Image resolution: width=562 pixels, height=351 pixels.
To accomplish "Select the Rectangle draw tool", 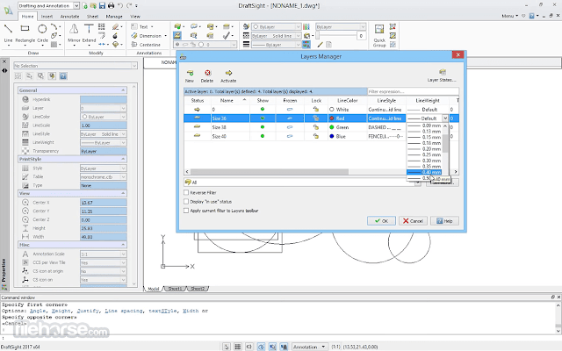I will (25, 33).
